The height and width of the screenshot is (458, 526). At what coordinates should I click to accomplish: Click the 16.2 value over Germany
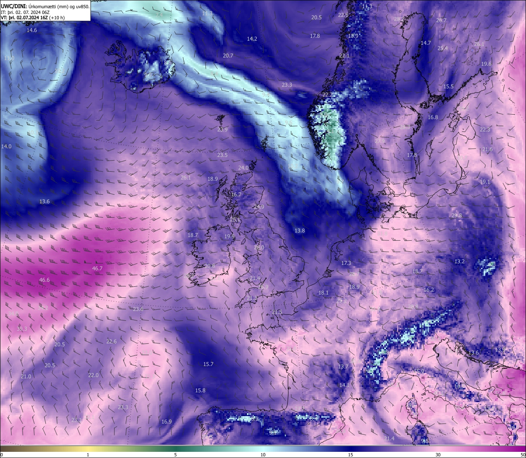429,290
